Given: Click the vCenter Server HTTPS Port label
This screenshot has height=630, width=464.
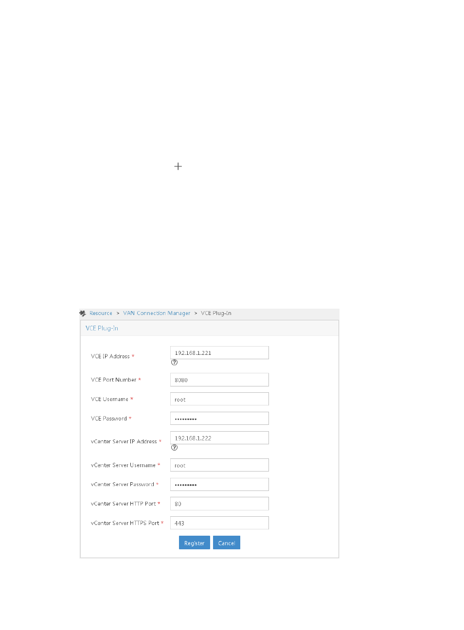Looking at the screenshot, I should click(x=125, y=523).
